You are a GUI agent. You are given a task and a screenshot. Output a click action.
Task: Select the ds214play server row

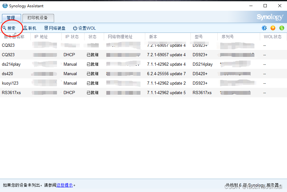144,64
